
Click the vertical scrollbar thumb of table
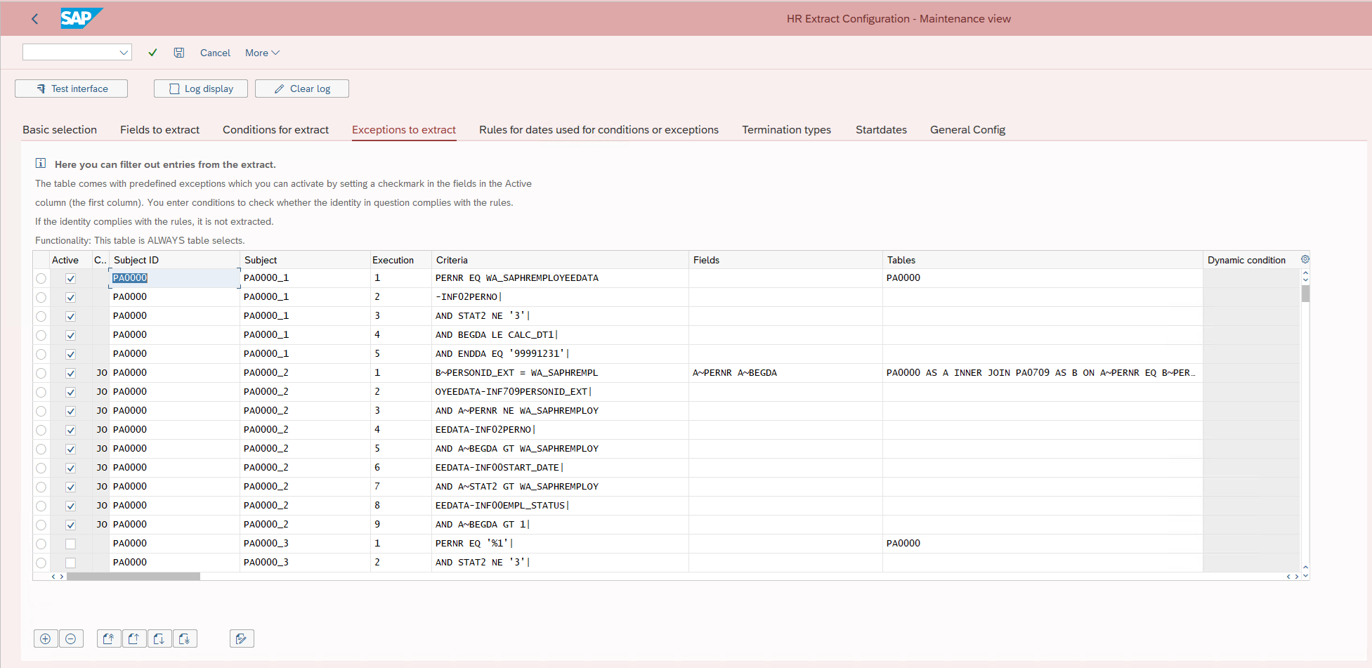[1305, 293]
